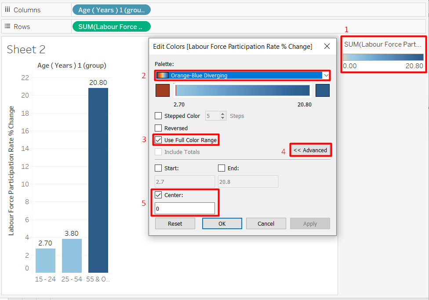Image resolution: width=429 pixels, height=300 pixels.
Task: Uncheck Use Full Color Range
Action: click(159, 140)
